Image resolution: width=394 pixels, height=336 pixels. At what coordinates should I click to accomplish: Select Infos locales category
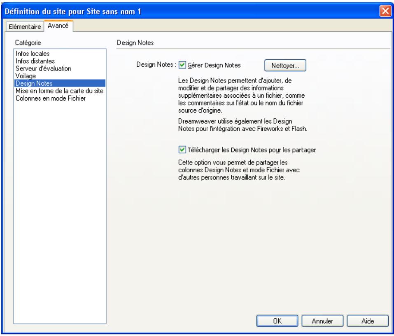60,54
